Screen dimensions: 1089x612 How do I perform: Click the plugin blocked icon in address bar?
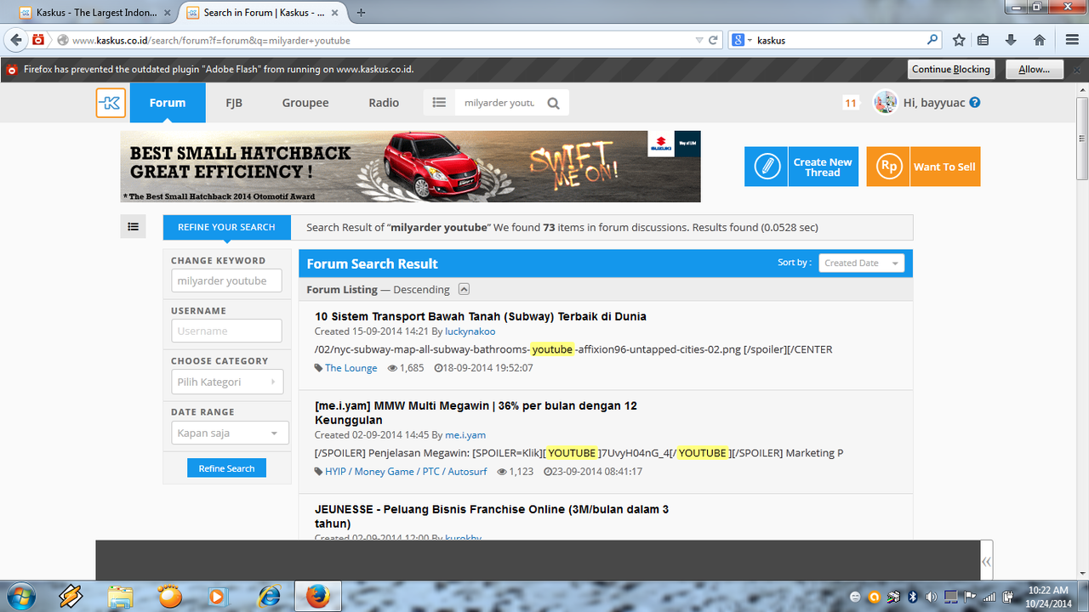click(39, 40)
